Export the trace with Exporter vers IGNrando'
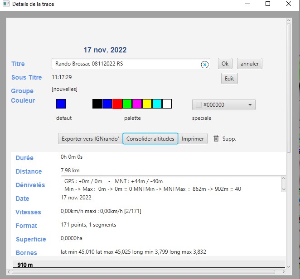 tap(90, 139)
